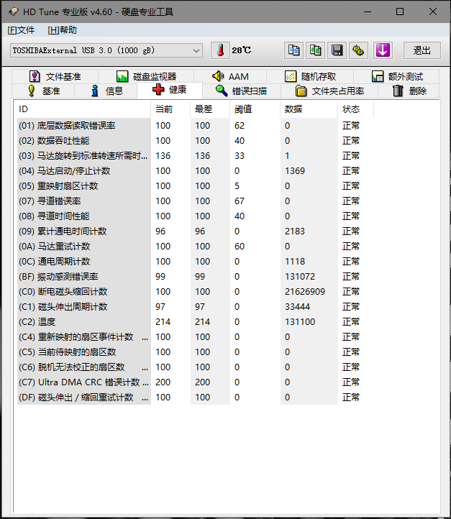Select row (0A) 马达重试计数
The height and width of the screenshot is (519, 451).
tap(196, 247)
